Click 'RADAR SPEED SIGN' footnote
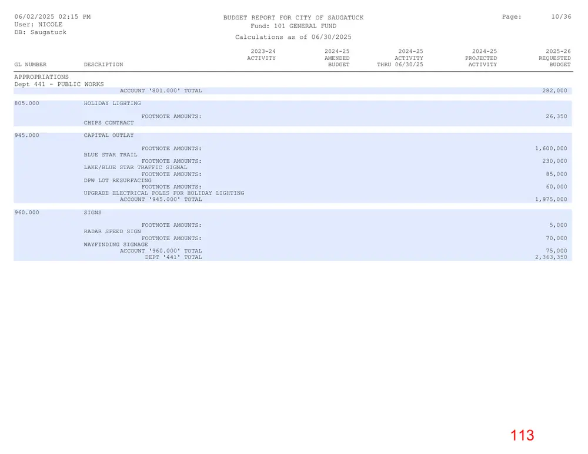This screenshot has height=454, width=588. (112, 231)
